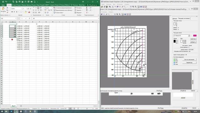Activate Format Painter brush in Excel

point(7,12)
